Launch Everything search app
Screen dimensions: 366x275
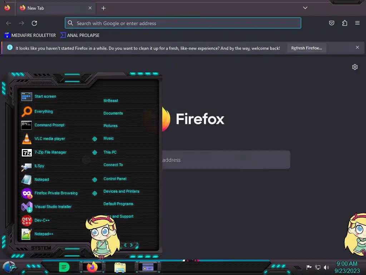tap(44, 112)
